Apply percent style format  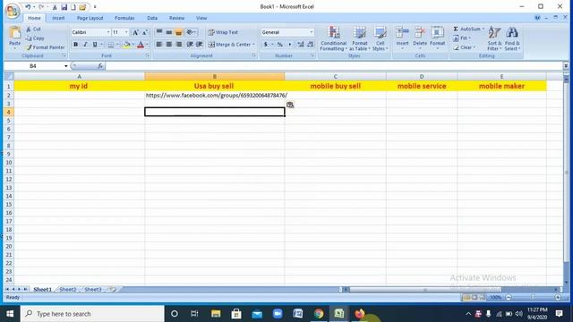coord(280,45)
